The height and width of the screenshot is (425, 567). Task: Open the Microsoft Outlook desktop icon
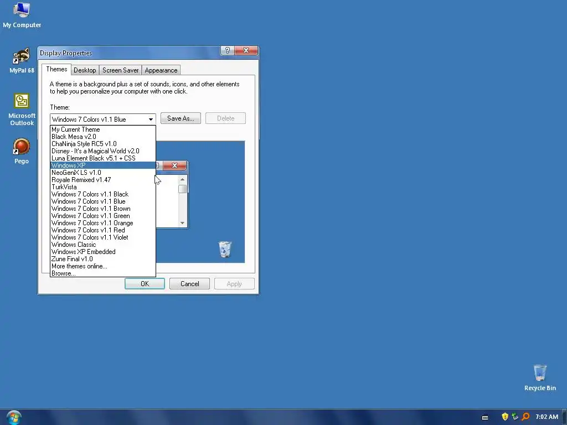[22, 110]
